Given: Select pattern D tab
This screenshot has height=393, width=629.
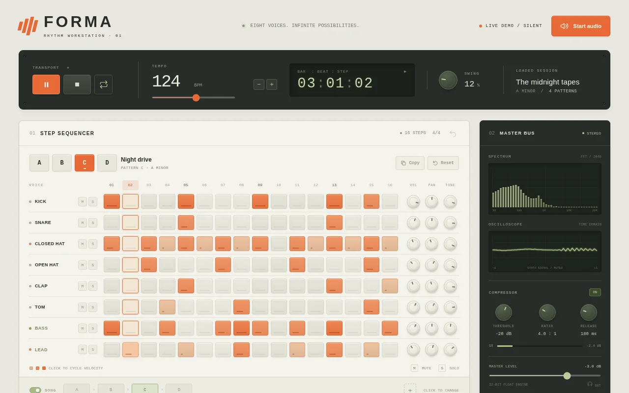Looking at the screenshot, I should (107, 163).
